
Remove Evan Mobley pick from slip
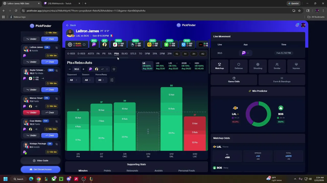pos(57,121)
